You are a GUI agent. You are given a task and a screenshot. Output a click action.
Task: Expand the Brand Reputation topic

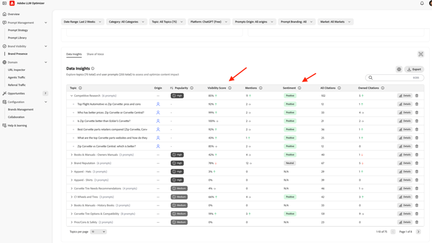pos(71,164)
